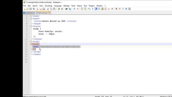The width and height of the screenshot is (172, 97).
Task: Undo last change with green Undo arrow
Action: 59,9
